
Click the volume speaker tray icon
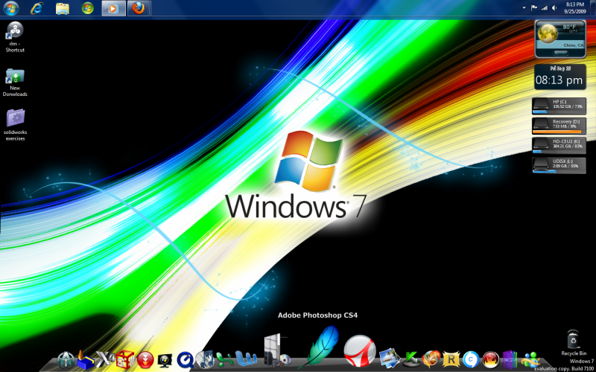point(554,7)
